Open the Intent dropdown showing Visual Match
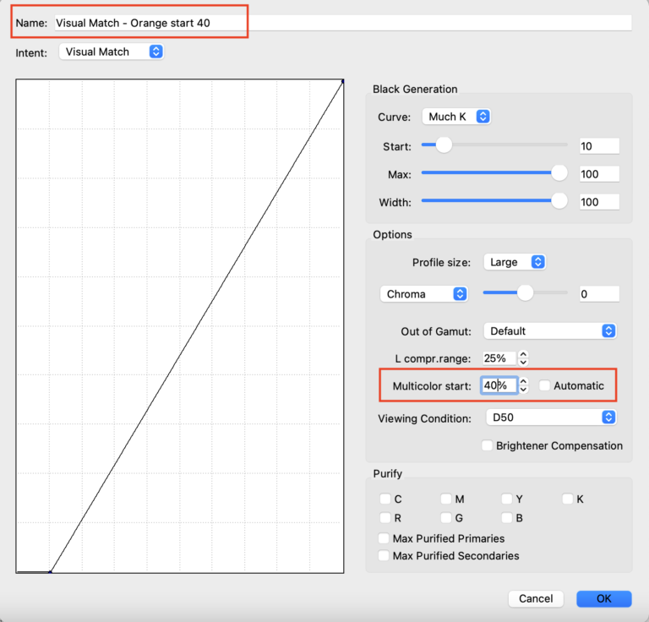 coord(112,52)
